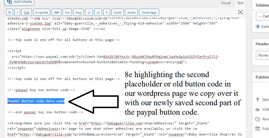Click the Publish calendar icon
Image resolution: width=269 pixels, height=138 pixels.
click(258, 129)
